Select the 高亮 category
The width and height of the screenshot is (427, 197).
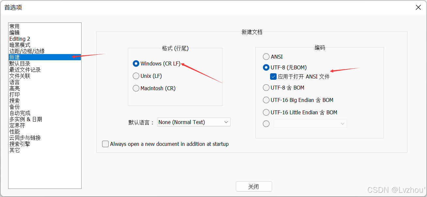(x=45, y=88)
